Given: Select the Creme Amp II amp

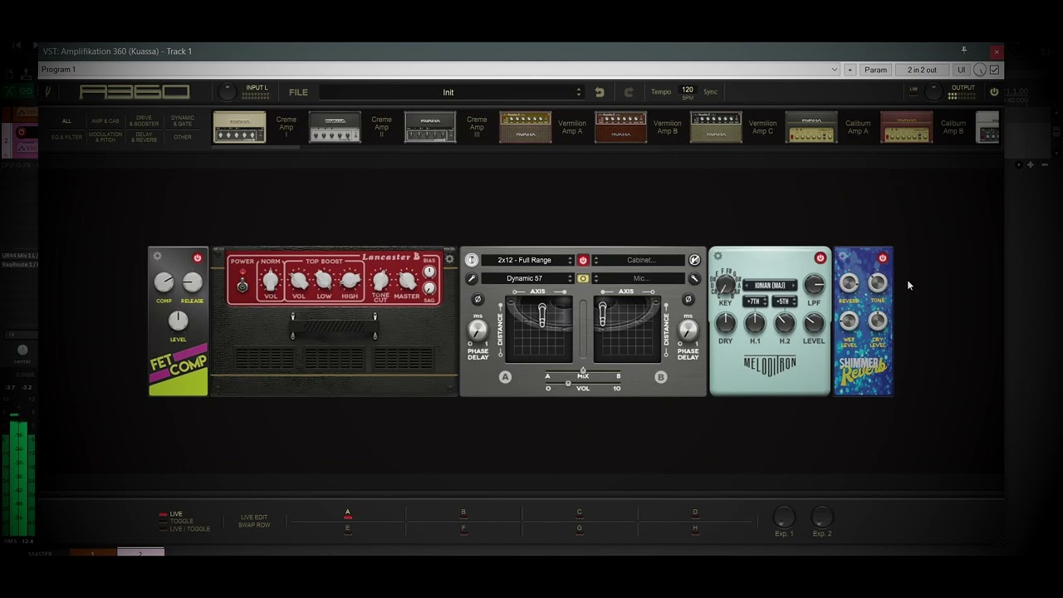Looking at the screenshot, I should (x=335, y=127).
